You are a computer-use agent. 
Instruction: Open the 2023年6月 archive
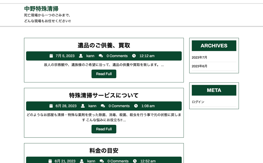[199, 66]
